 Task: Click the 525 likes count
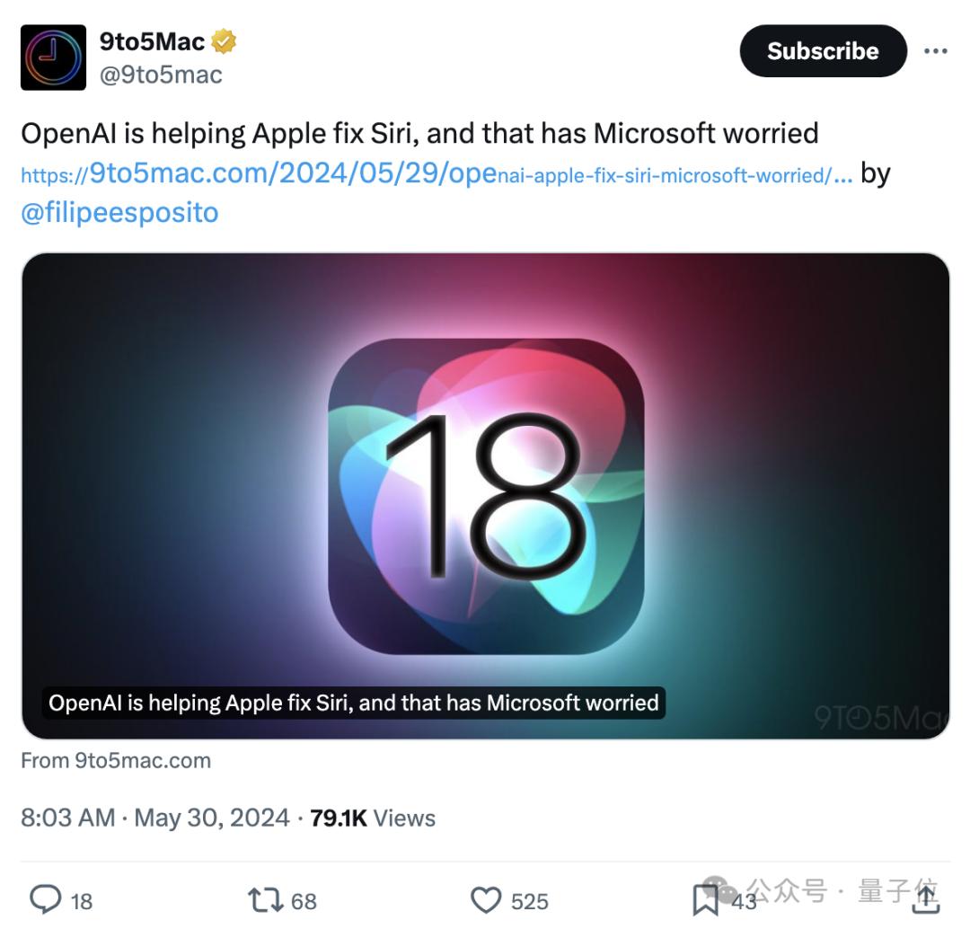coord(530,902)
